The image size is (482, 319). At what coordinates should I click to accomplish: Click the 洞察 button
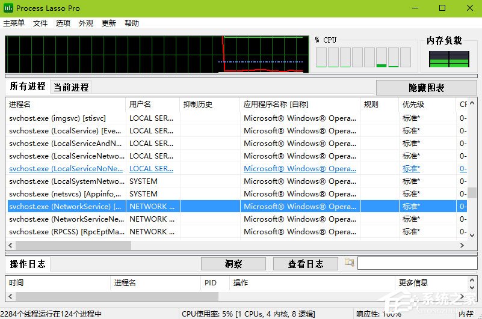(233, 264)
